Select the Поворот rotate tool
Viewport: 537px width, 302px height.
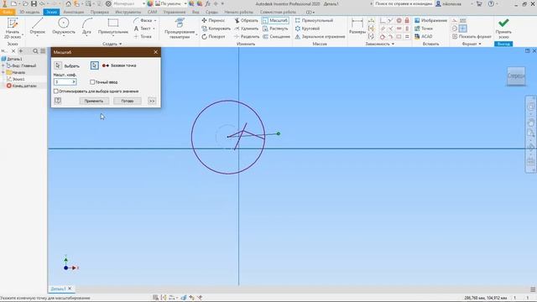(x=213, y=36)
